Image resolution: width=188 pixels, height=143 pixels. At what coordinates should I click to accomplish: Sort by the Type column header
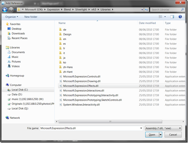coord(168,23)
